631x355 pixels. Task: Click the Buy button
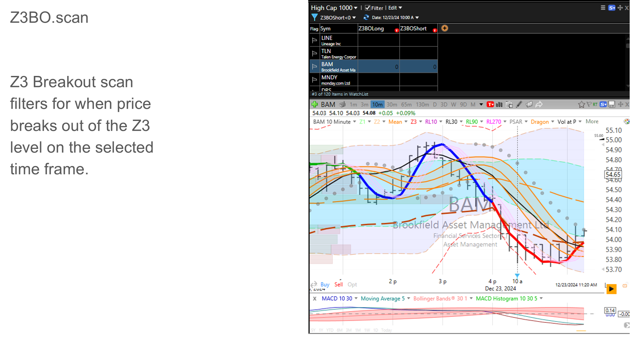325,285
